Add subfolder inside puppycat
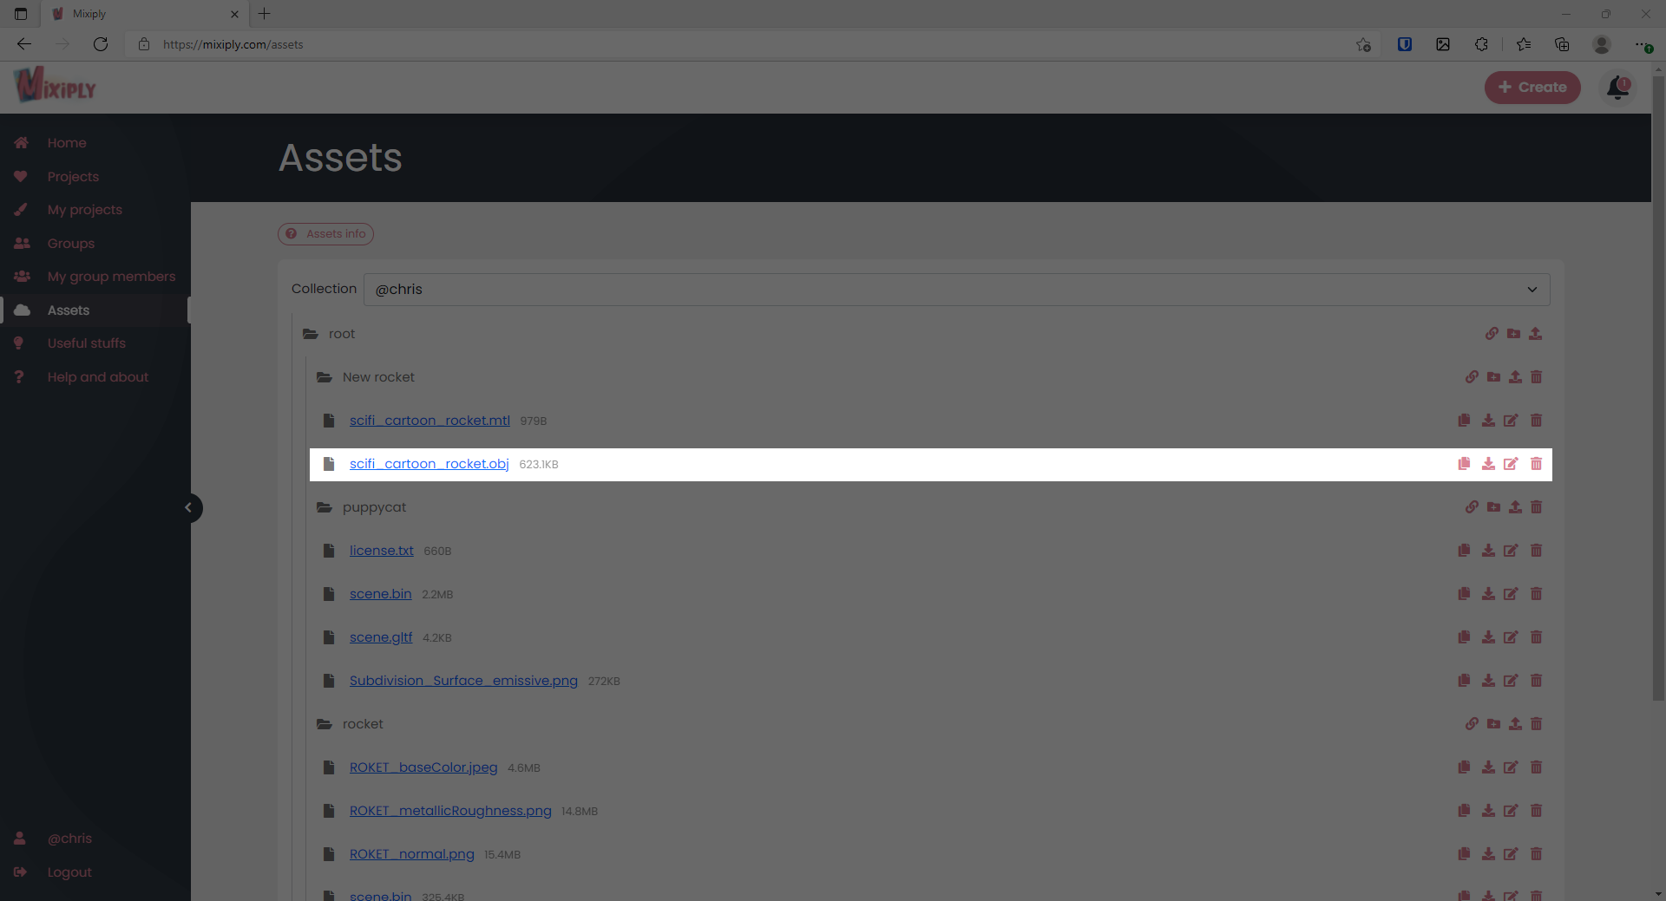Image resolution: width=1666 pixels, height=901 pixels. click(1493, 507)
